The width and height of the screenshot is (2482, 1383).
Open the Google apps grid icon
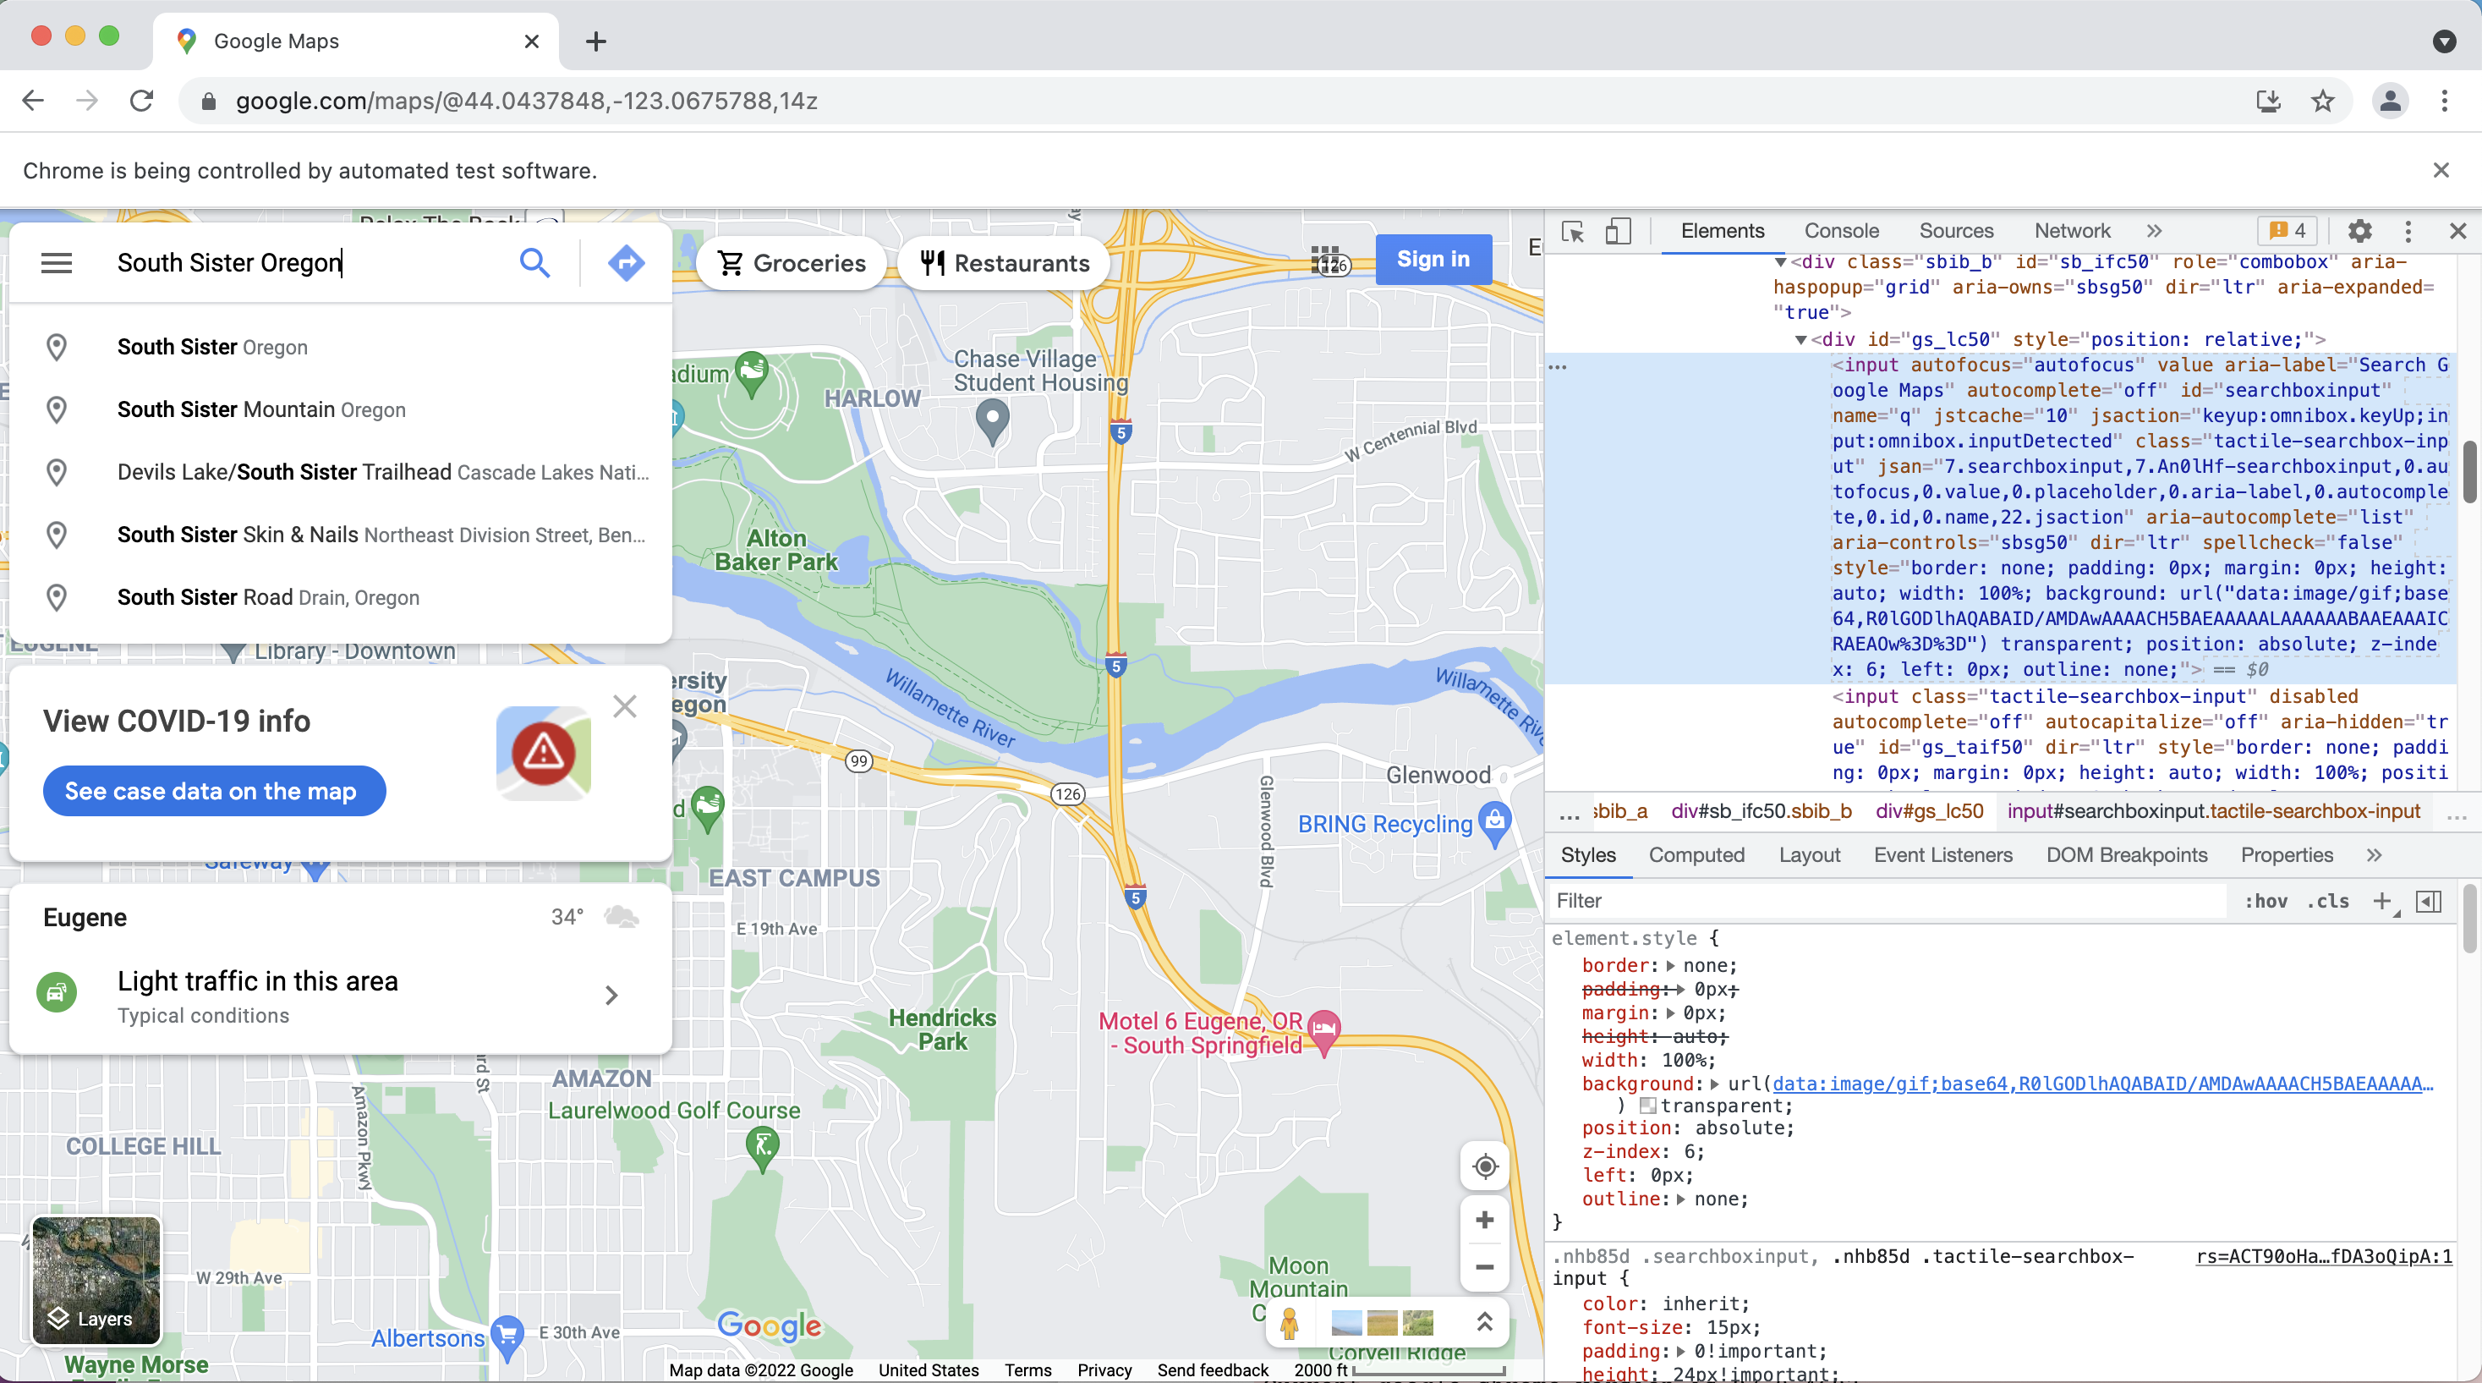pos(1326,259)
